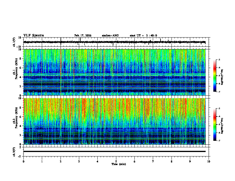The image size is (235, 181).
Task: Click time axis tick label "7"
Action: [x=153, y=161]
